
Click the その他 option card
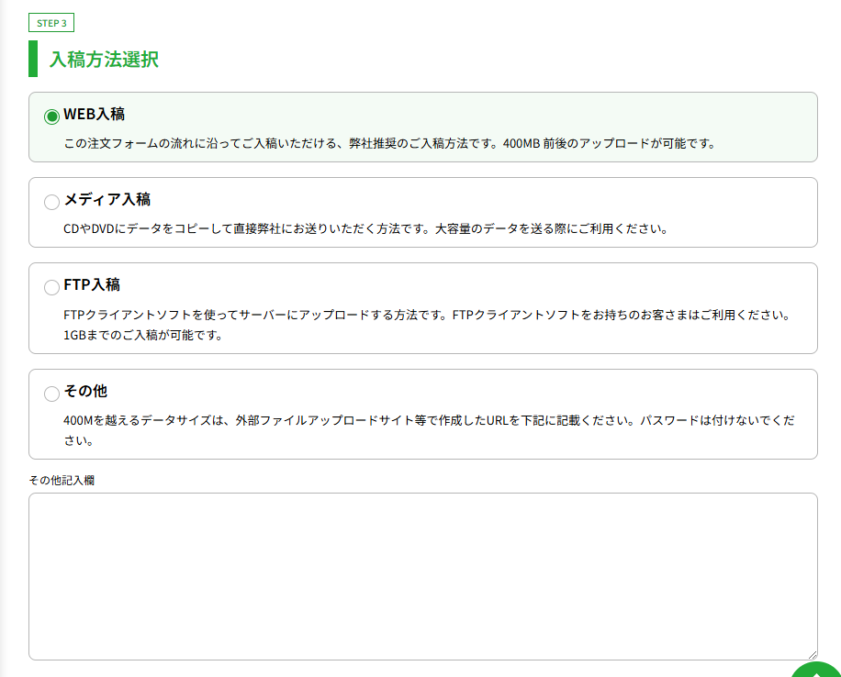tap(422, 413)
